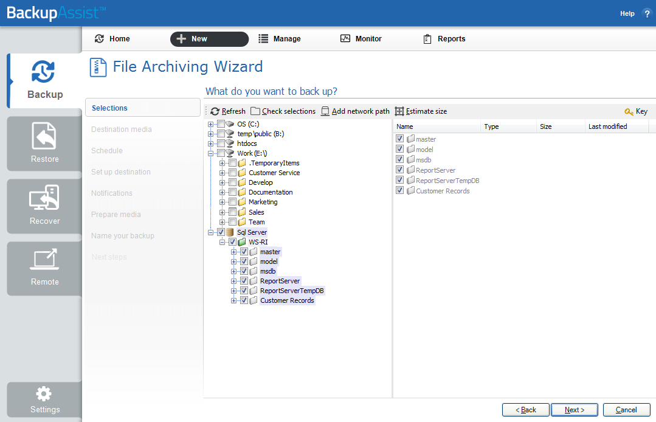The image size is (656, 422).
Task: Expand the ReportServer database node
Action: (234, 282)
